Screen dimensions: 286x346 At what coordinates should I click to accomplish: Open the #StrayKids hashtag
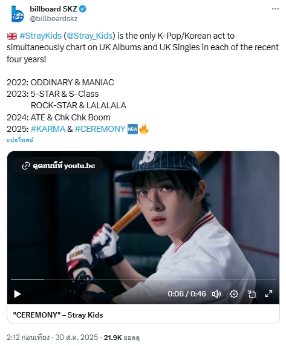[41, 36]
